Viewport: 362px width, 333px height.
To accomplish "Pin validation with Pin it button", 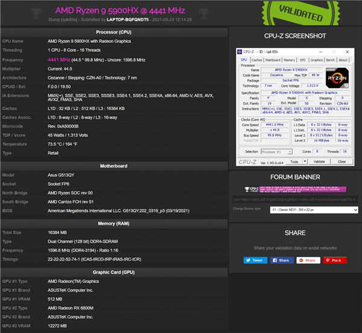I will coord(335,260).
